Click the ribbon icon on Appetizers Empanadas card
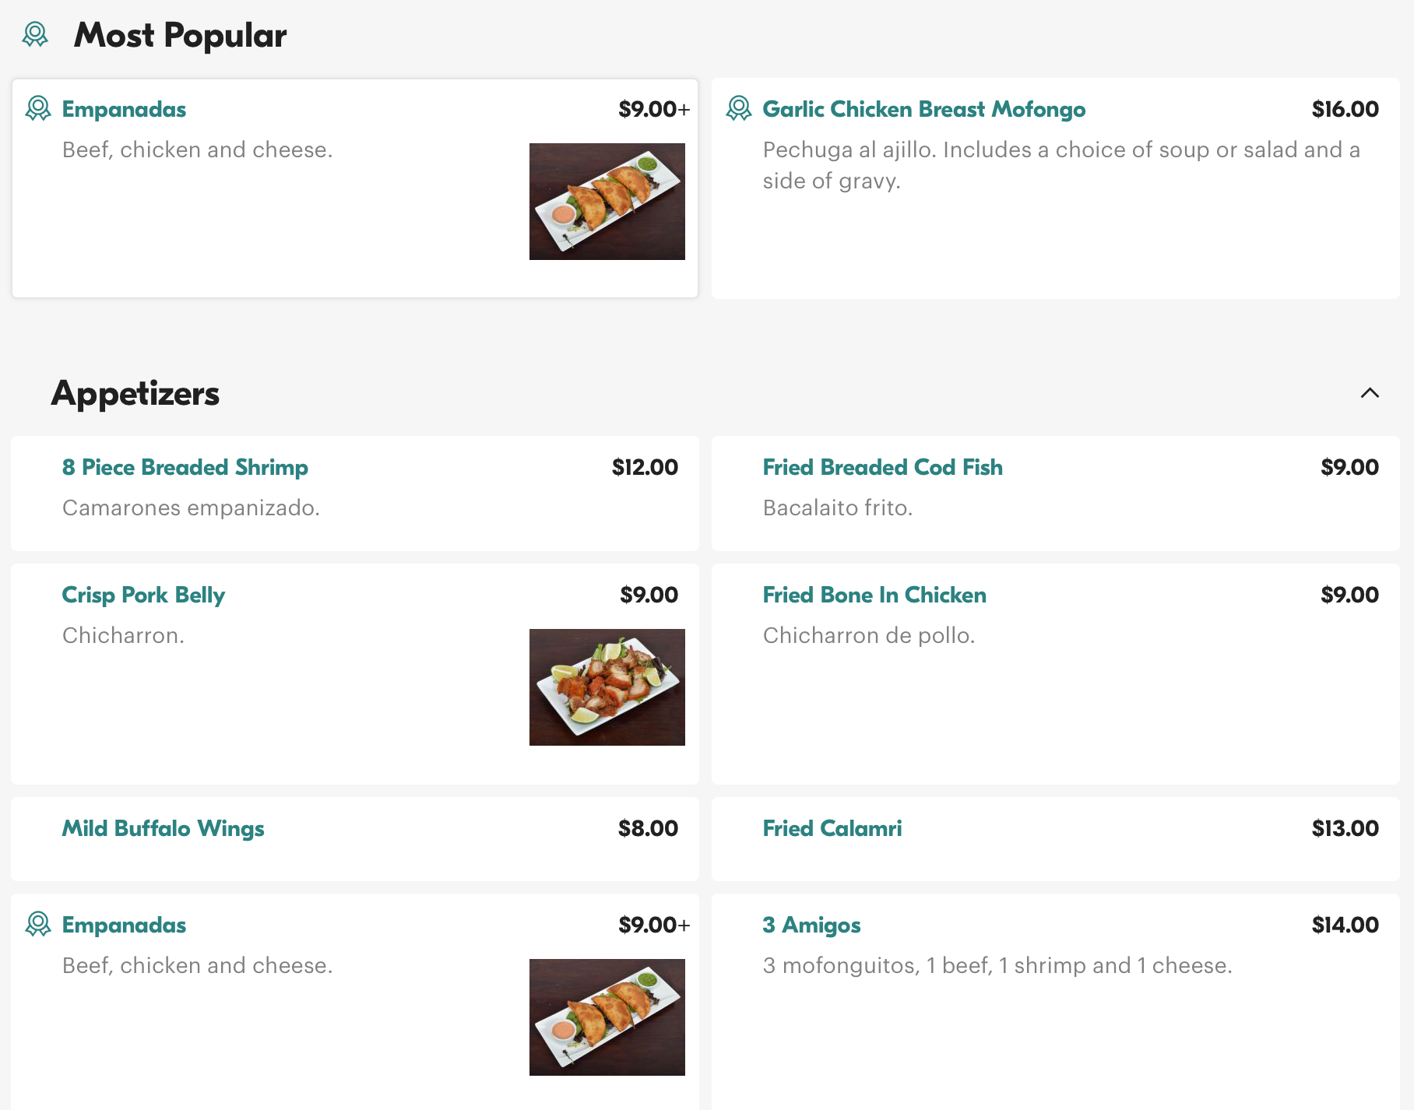Viewport: 1414px width, 1110px height. (37, 925)
